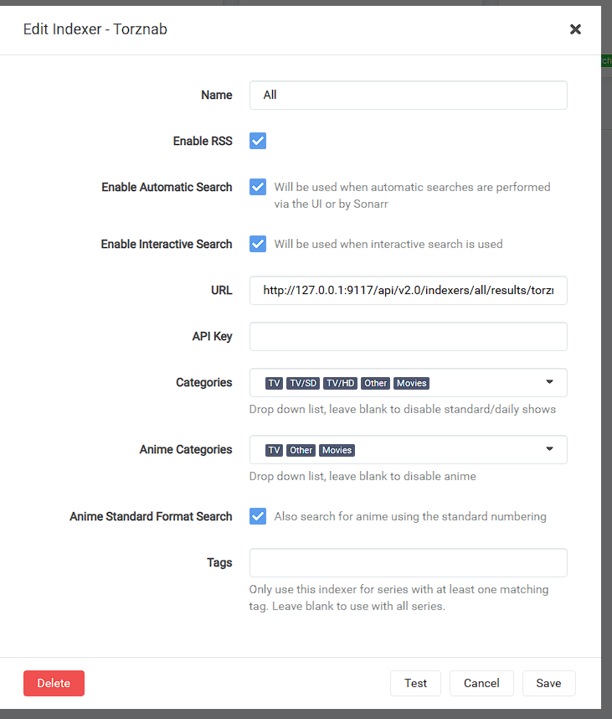Open the Anime Categories dropdown arrow
The height and width of the screenshot is (719, 612).
coord(550,449)
